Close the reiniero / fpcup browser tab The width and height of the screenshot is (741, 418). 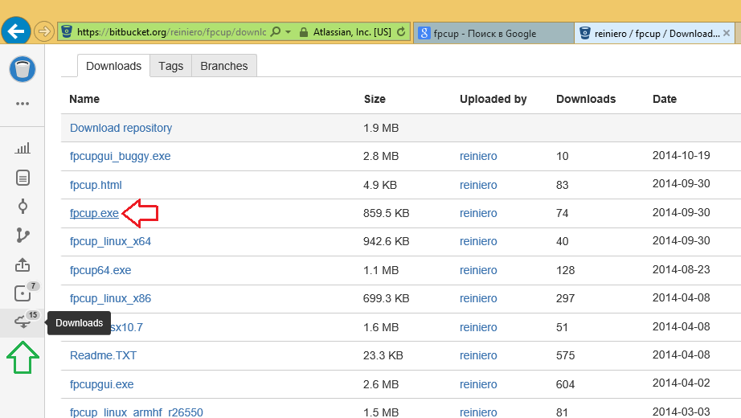pyautogui.click(x=727, y=33)
